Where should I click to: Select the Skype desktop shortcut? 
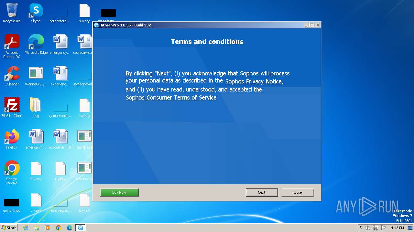(x=36, y=13)
